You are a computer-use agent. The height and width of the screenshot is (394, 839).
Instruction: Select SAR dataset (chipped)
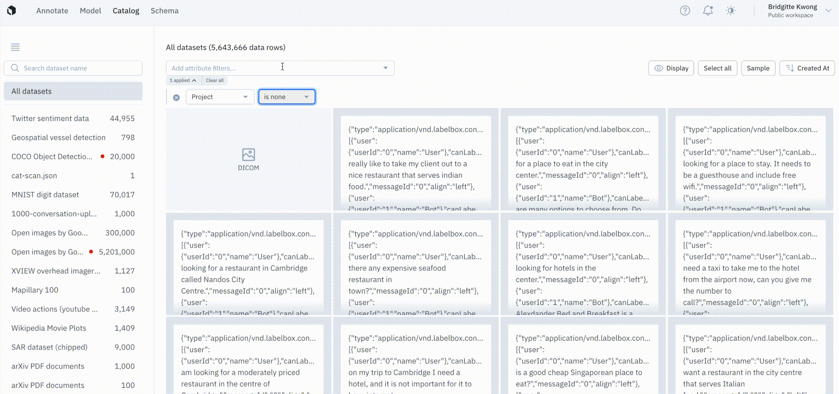coord(73,347)
